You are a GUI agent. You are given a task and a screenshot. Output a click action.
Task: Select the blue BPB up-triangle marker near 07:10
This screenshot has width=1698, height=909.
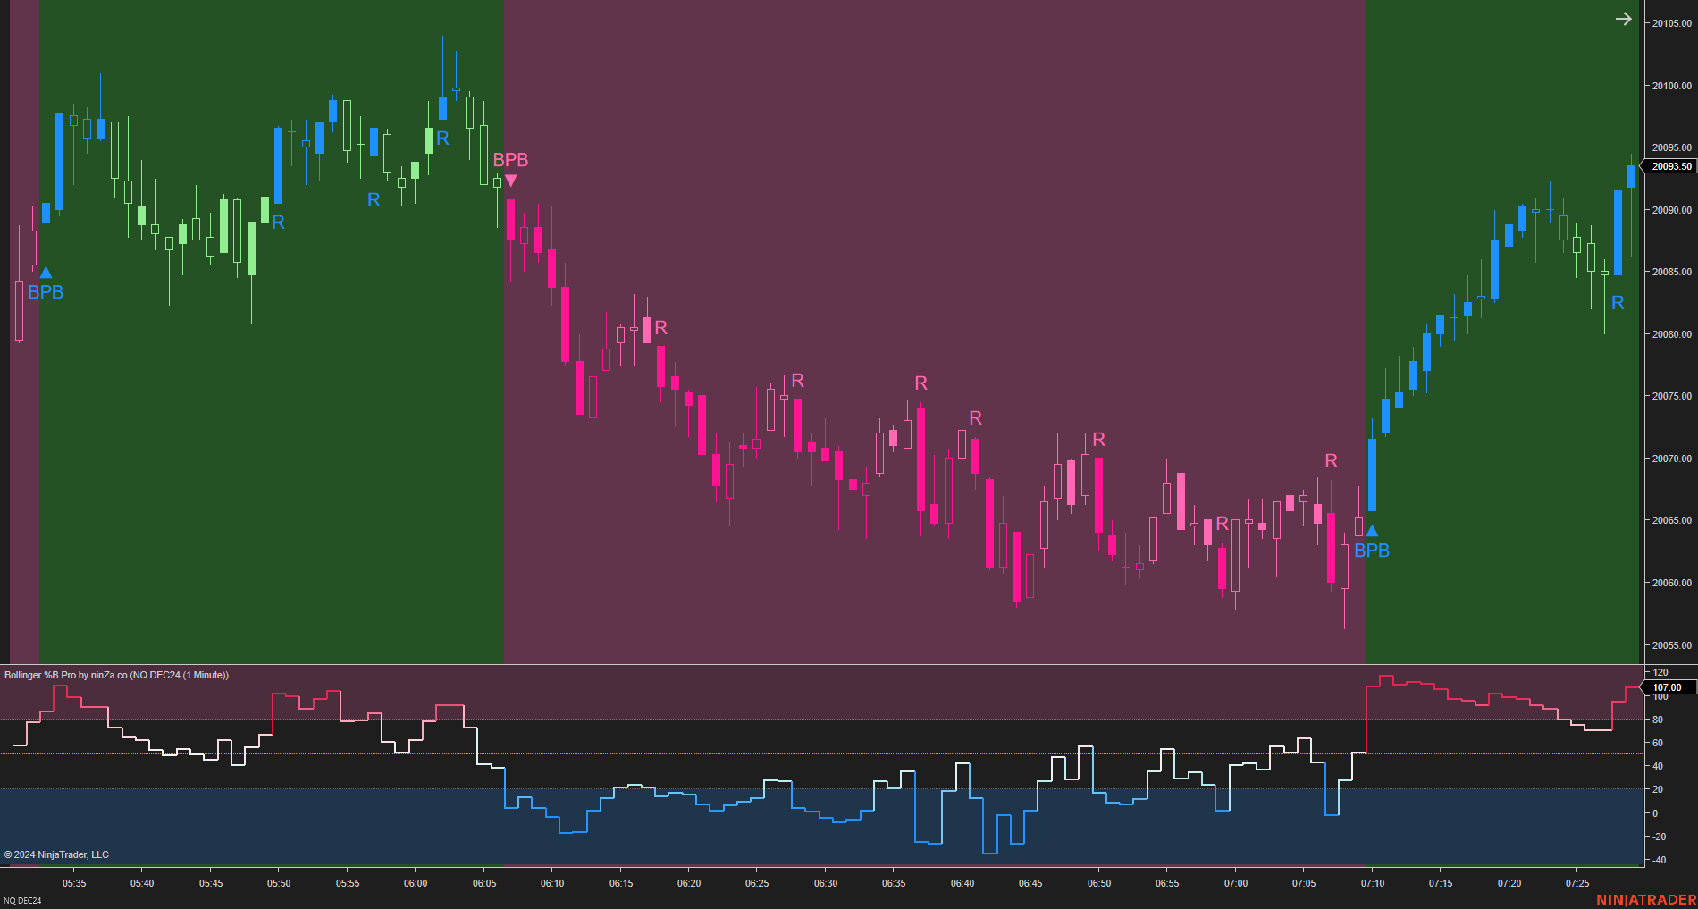[1372, 529]
